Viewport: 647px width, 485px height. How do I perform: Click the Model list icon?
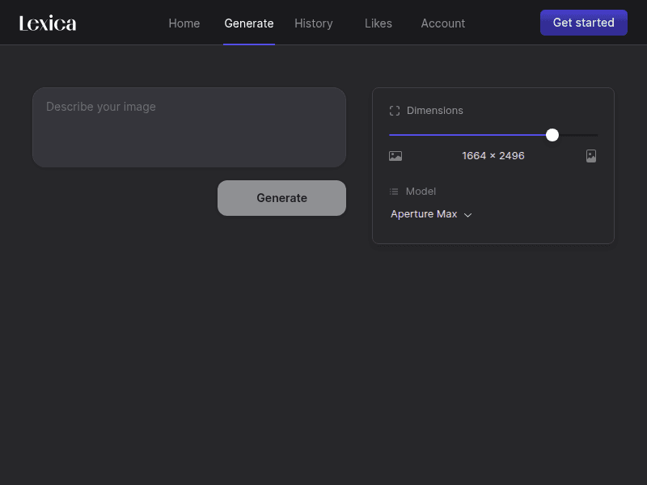394,192
